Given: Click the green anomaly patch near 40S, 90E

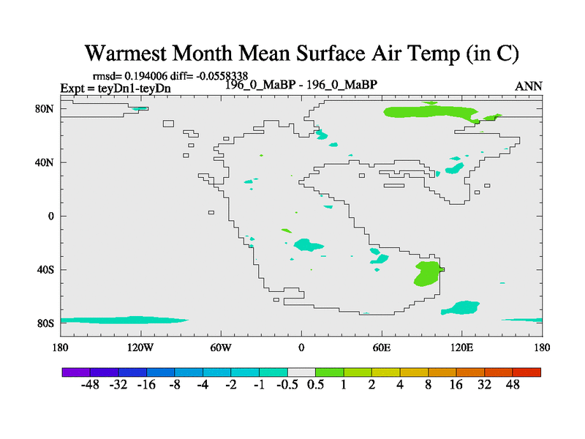Looking at the screenshot, I should tap(426, 273).
